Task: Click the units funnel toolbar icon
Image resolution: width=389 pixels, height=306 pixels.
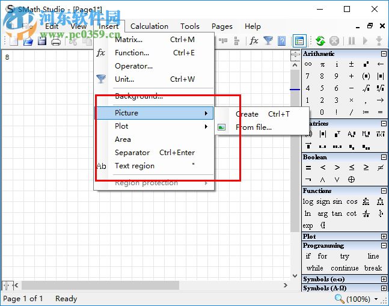Action: pos(268,41)
